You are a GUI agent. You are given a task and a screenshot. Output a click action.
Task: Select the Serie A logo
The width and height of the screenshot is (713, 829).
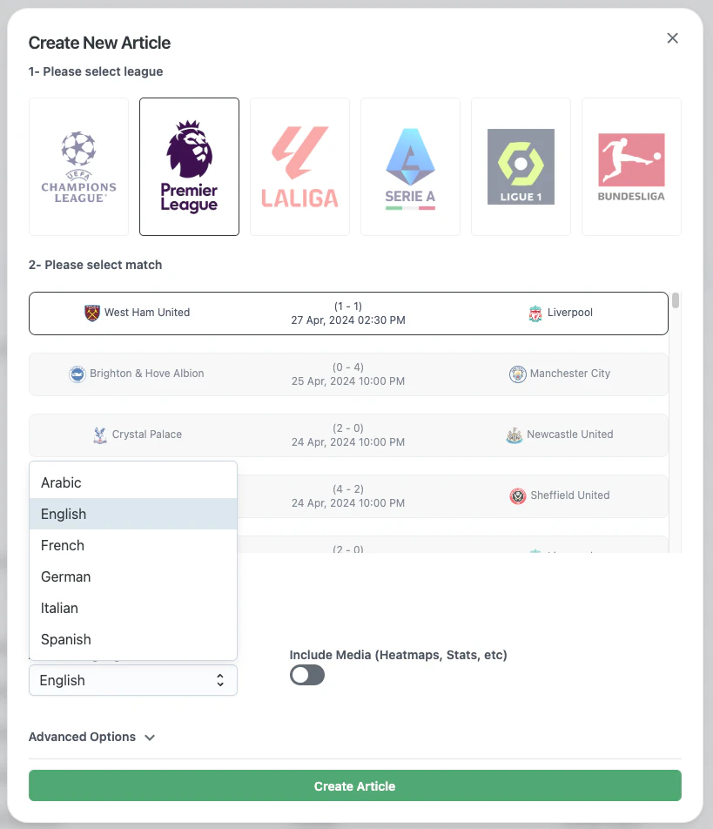pyautogui.click(x=410, y=165)
